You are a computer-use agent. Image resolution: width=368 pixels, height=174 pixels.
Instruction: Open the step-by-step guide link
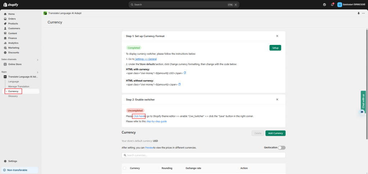pyautogui.click(x=156, y=122)
